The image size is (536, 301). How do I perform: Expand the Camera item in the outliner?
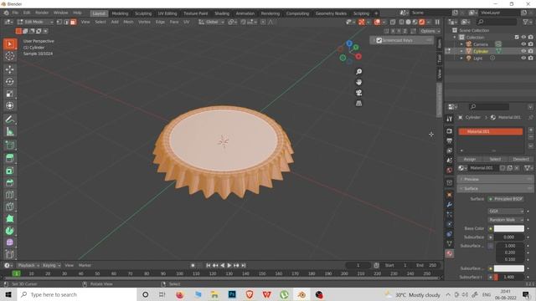[461, 44]
